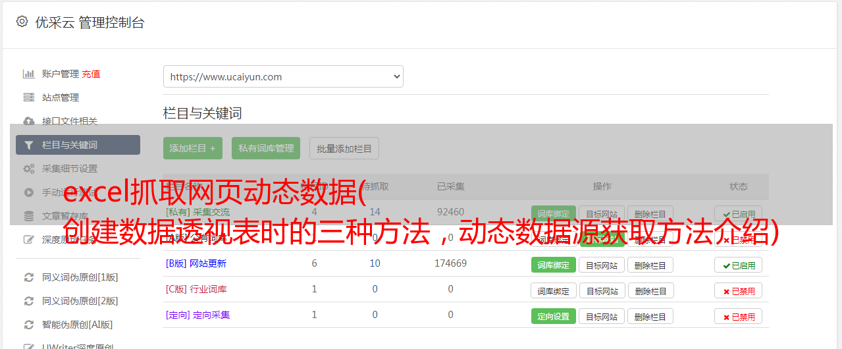Click 删除栏目 in the 采集交流 row

tap(650, 213)
